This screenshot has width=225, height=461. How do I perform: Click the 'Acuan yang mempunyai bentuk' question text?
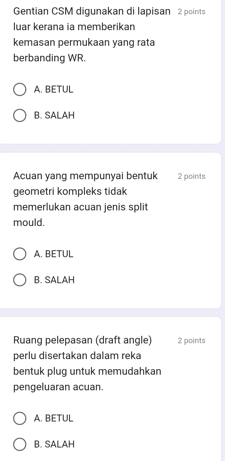point(85,176)
